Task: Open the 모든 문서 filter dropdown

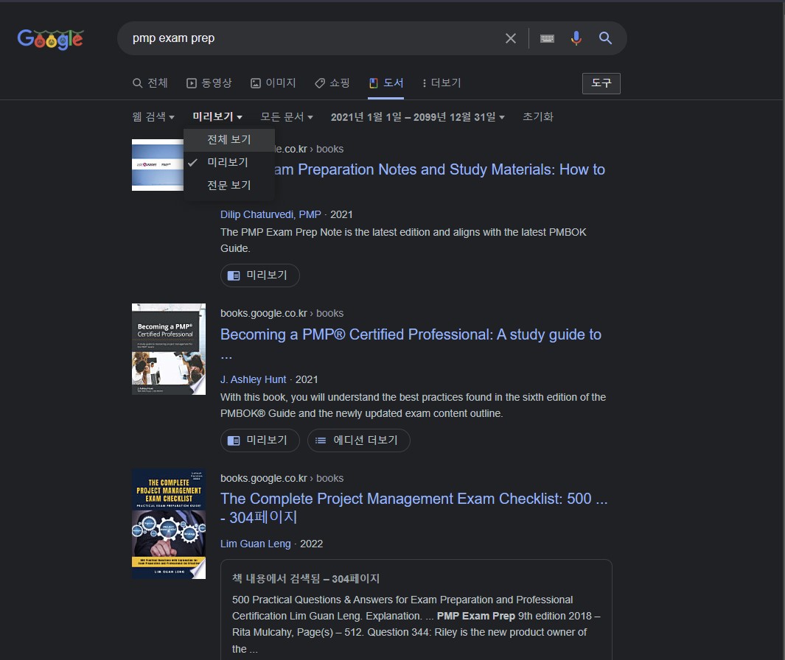Action: point(287,117)
